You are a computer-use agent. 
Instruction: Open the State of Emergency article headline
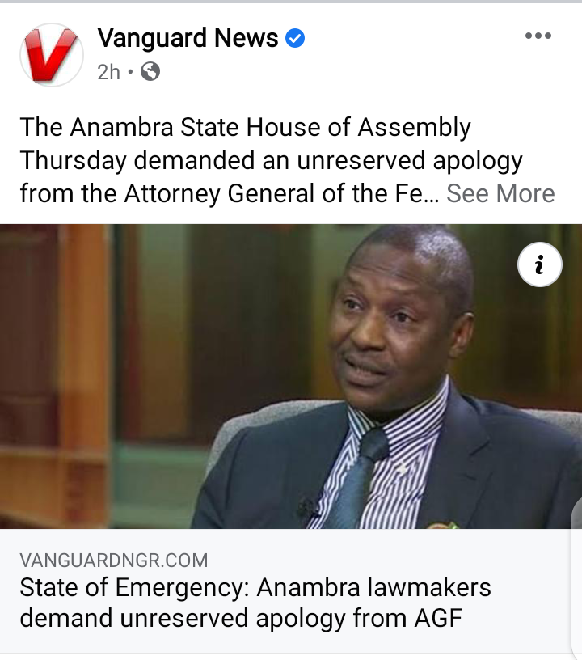point(255,603)
